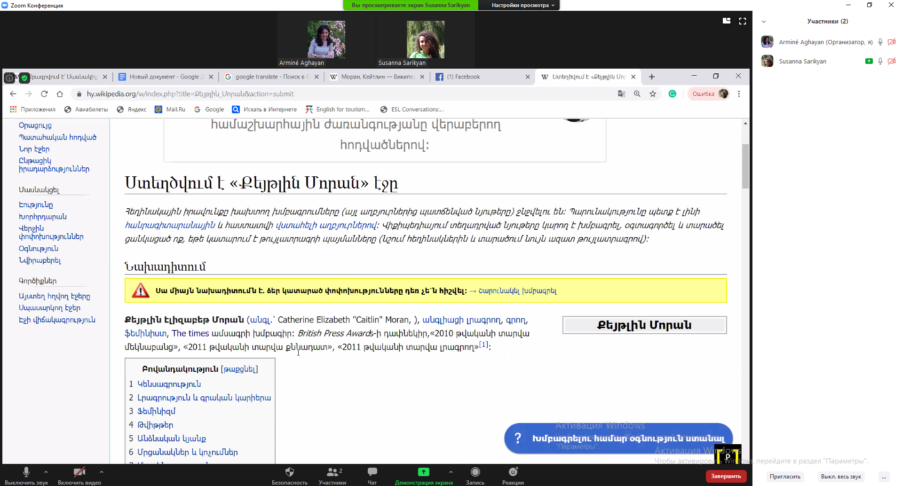Toggle Susanna Sarikyan's camera icon in participants
Viewport: 902px width, 486px height.
click(892, 61)
